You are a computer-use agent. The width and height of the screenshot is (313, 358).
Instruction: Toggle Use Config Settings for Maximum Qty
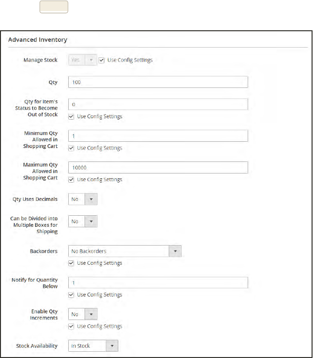tap(71, 180)
